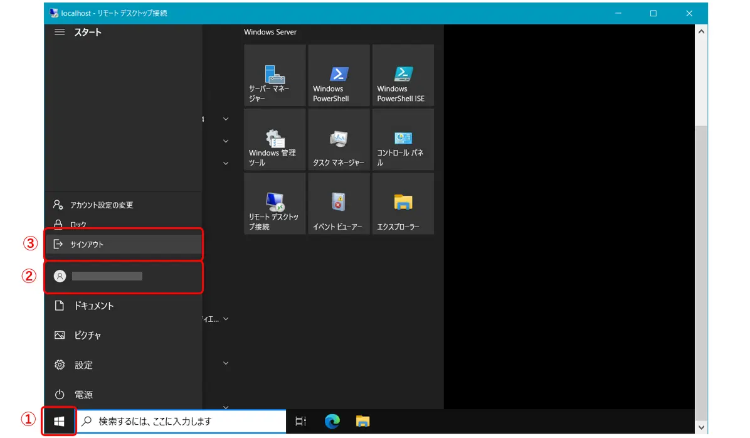Launch Task Manager tile
The image size is (750, 438).
click(339, 139)
